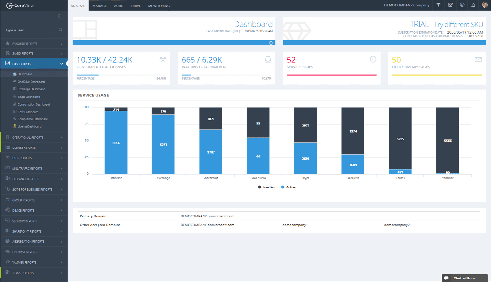Collapse the sidebar with the back chevron
Viewport: 491px width, 283px height.
(x=59, y=16)
